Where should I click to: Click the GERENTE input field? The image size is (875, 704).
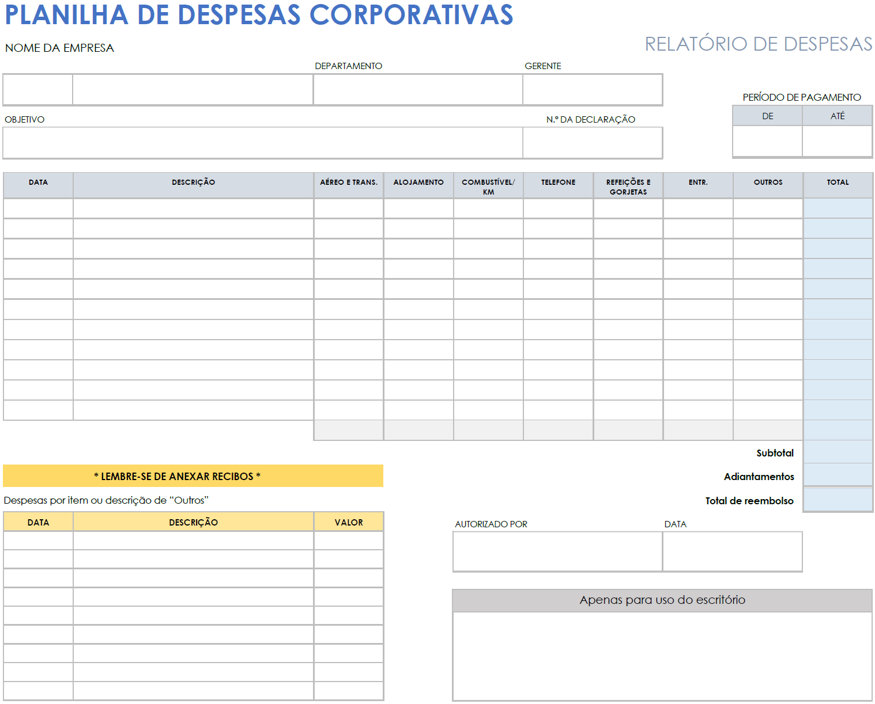[x=593, y=89]
